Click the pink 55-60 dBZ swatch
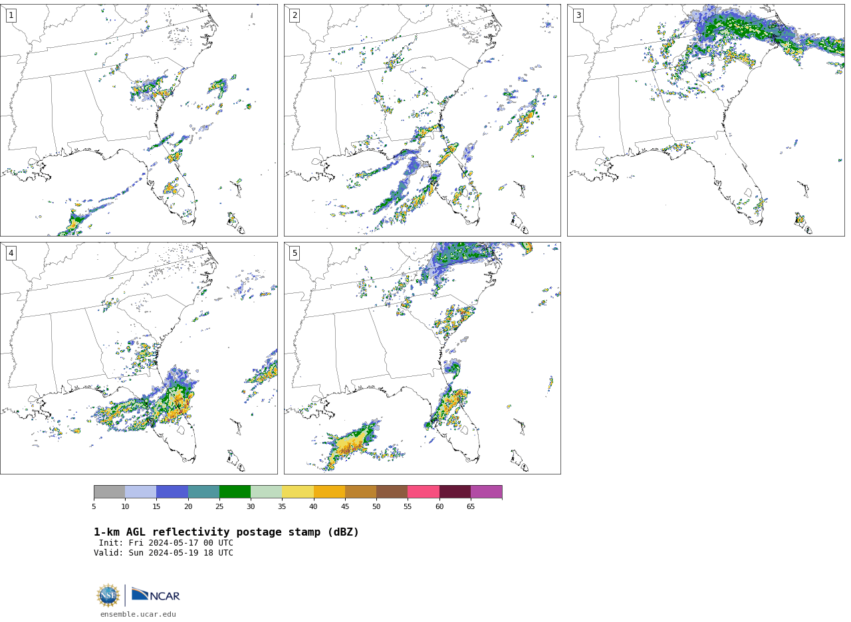This screenshot has height=622, width=851. pos(424,492)
